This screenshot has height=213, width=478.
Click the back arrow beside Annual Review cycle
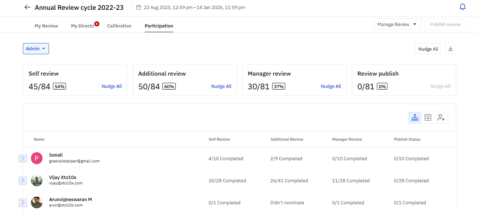click(27, 7)
